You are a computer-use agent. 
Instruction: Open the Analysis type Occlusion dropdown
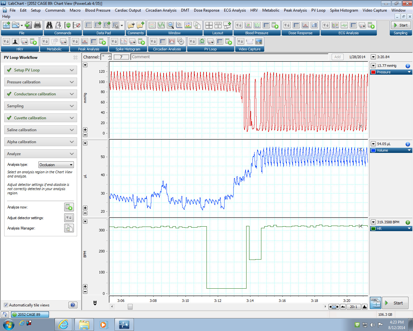56,165
